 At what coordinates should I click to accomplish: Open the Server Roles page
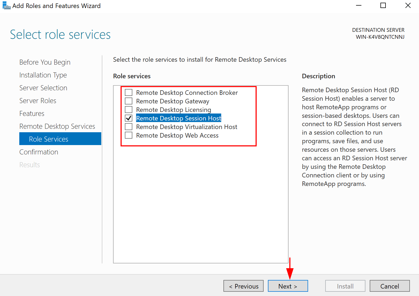[38, 100]
